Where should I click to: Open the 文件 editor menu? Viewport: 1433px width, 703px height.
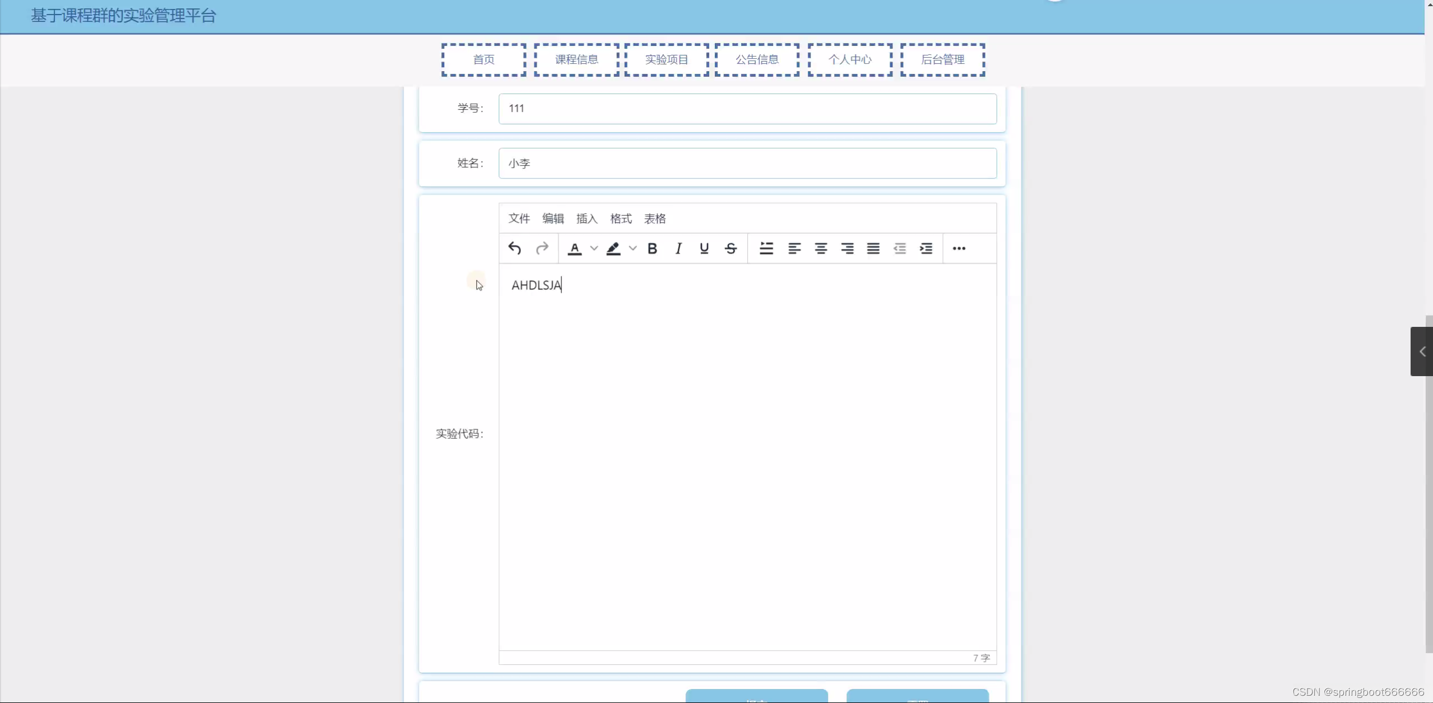pos(519,218)
